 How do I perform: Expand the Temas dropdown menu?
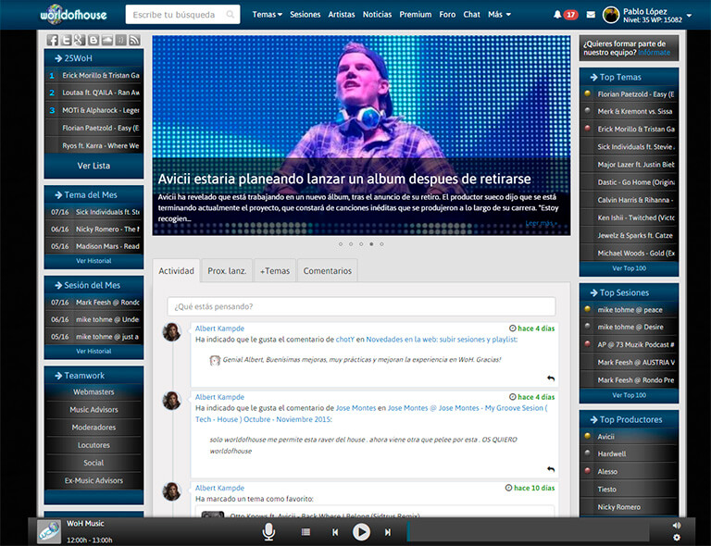click(x=267, y=15)
